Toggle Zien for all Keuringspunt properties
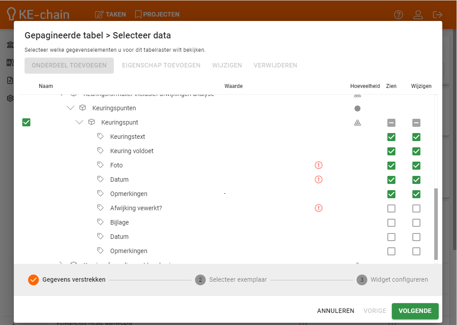Screen dimensions: 457x325 pos(391,123)
